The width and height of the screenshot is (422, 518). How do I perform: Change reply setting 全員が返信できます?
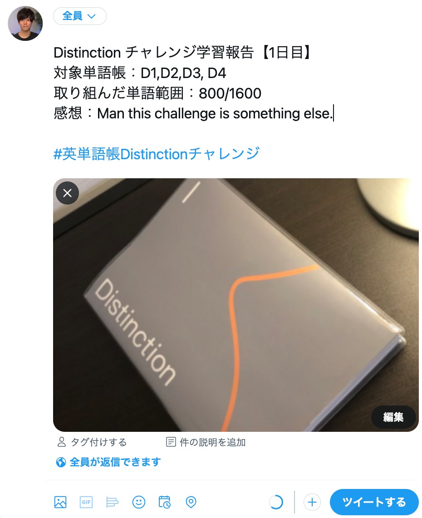click(x=108, y=462)
